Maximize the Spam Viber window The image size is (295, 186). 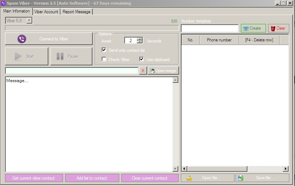click(283, 3)
